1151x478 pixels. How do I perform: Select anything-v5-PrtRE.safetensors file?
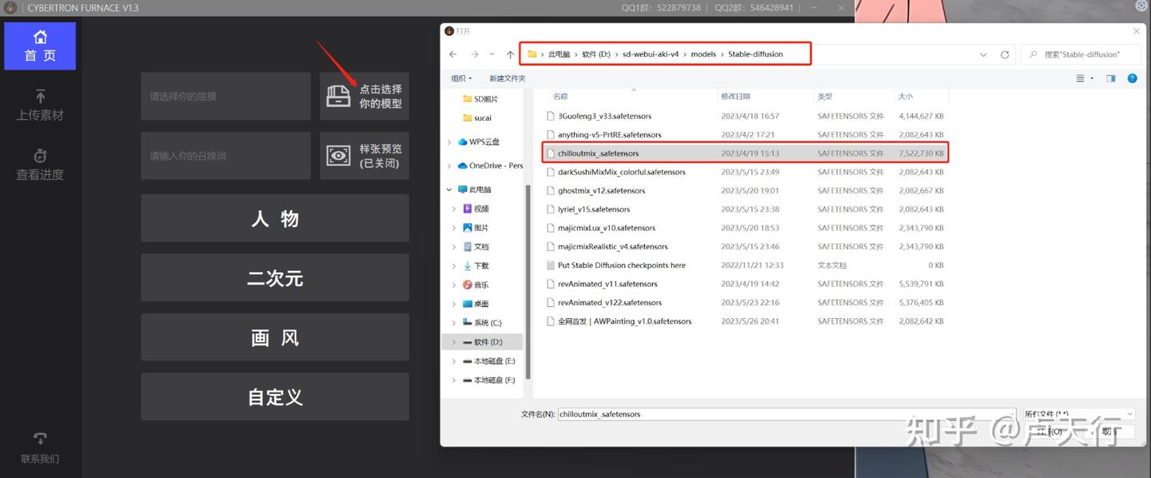[745, 134]
